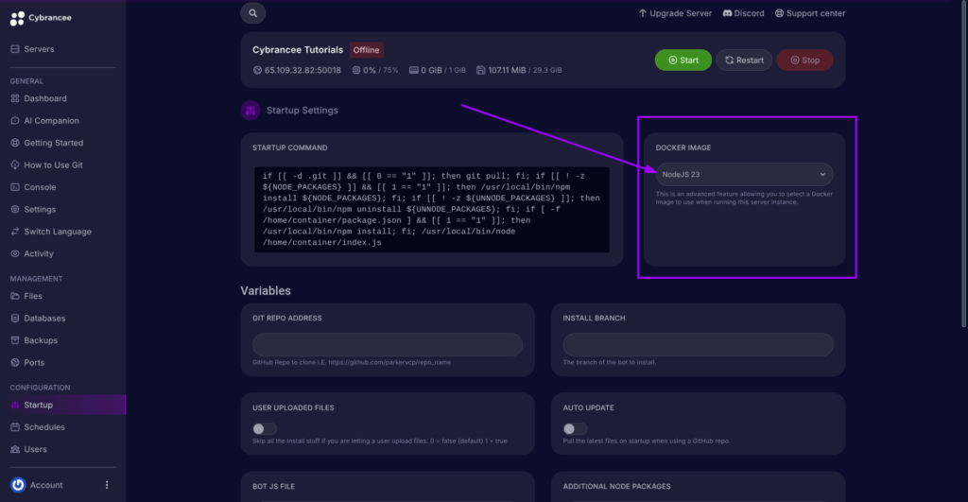Click the Activity eye icon
The width and height of the screenshot is (968, 502).
coord(15,253)
